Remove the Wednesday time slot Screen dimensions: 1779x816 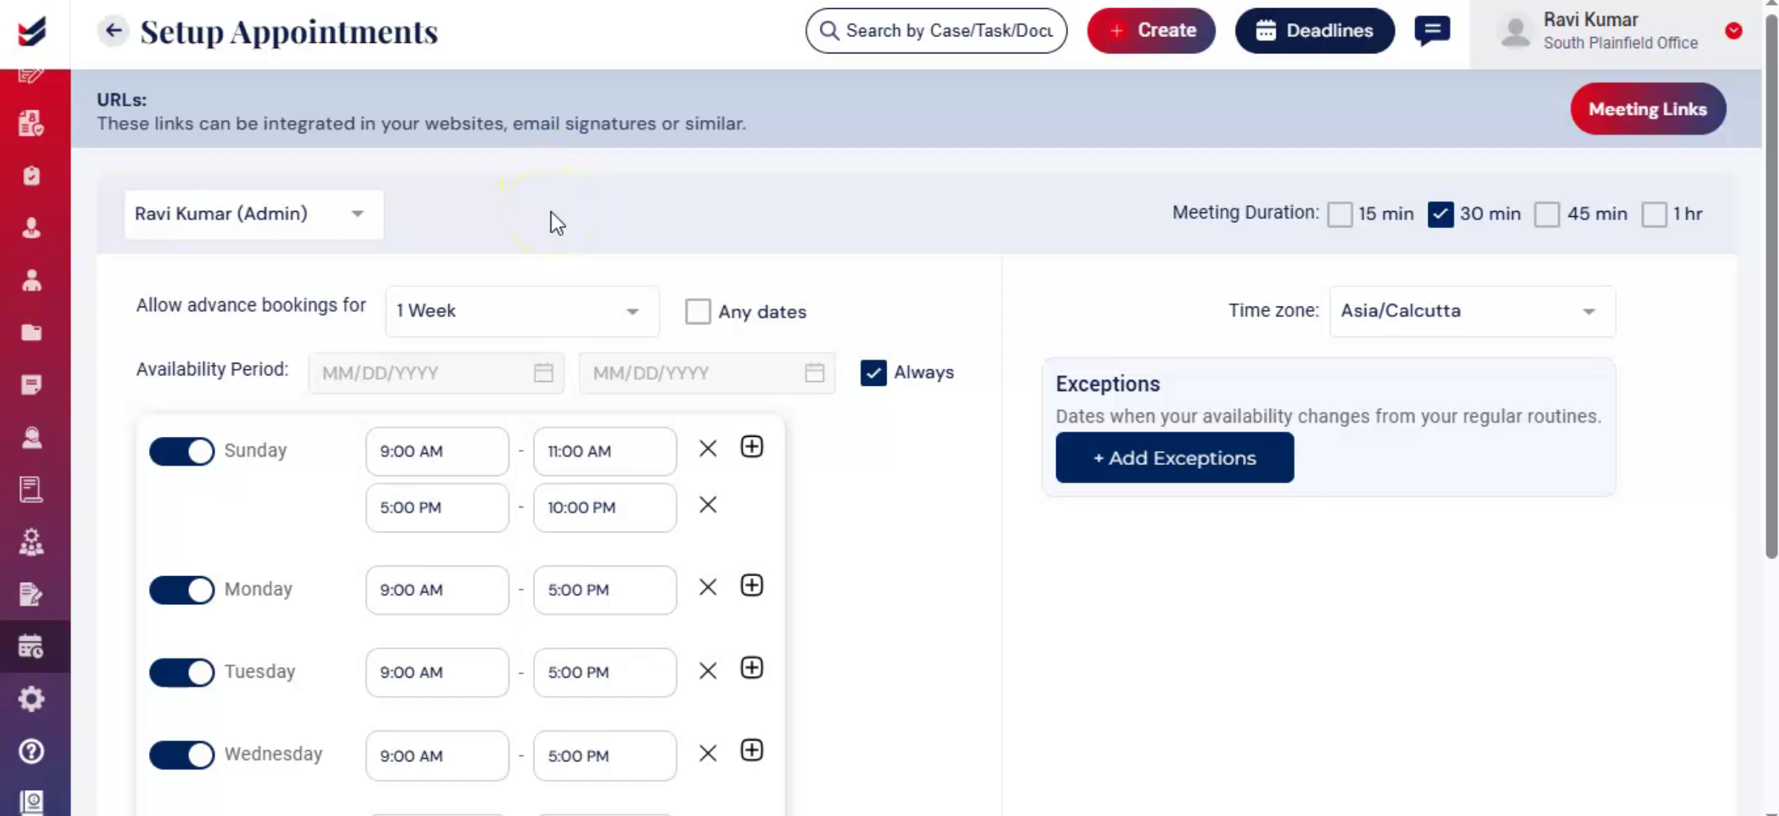coord(708,754)
